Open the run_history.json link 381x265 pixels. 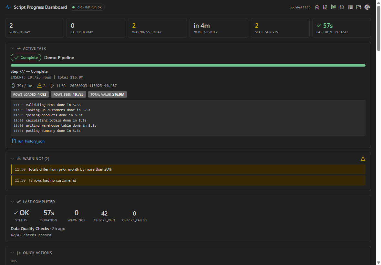coord(31,141)
